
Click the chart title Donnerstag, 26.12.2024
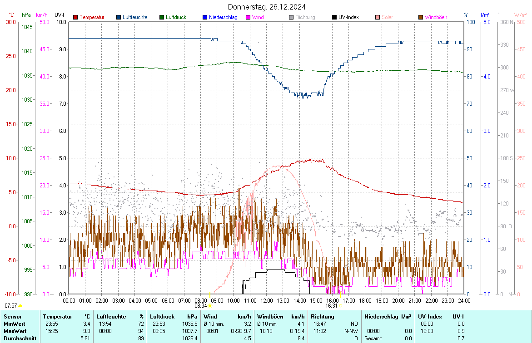266,7
